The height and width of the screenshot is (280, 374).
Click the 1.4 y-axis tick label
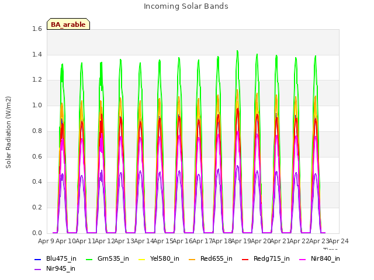pyautogui.click(x=37, y=55)
